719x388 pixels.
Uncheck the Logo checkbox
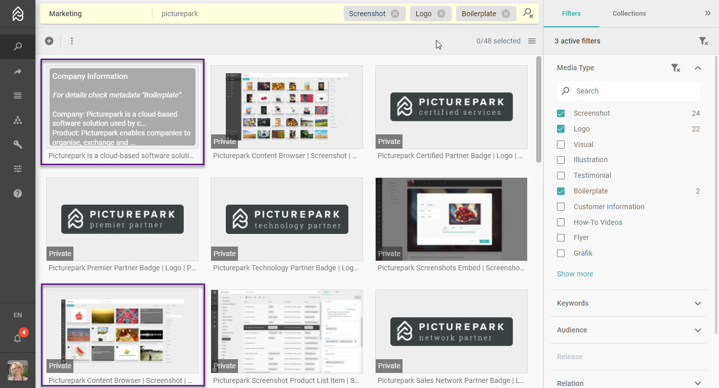(561, 129)
